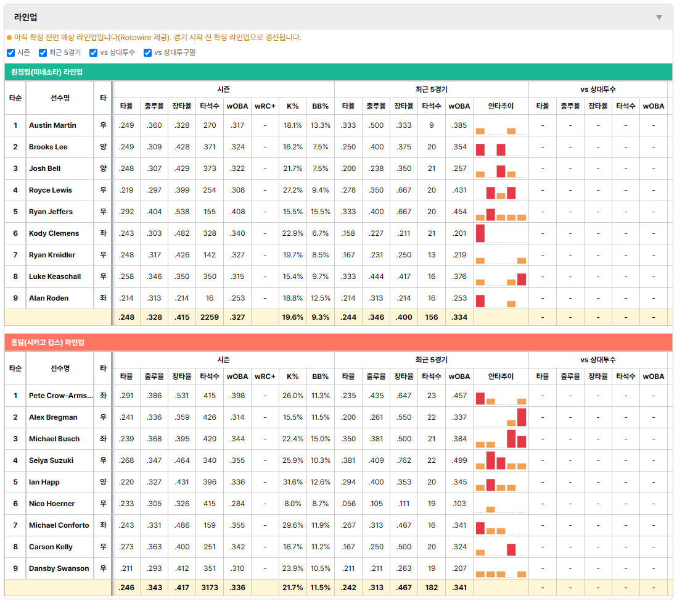The image size is (677, 603).
Task: Click Michael Busch's hit trend chart
Action: point(501,439)
